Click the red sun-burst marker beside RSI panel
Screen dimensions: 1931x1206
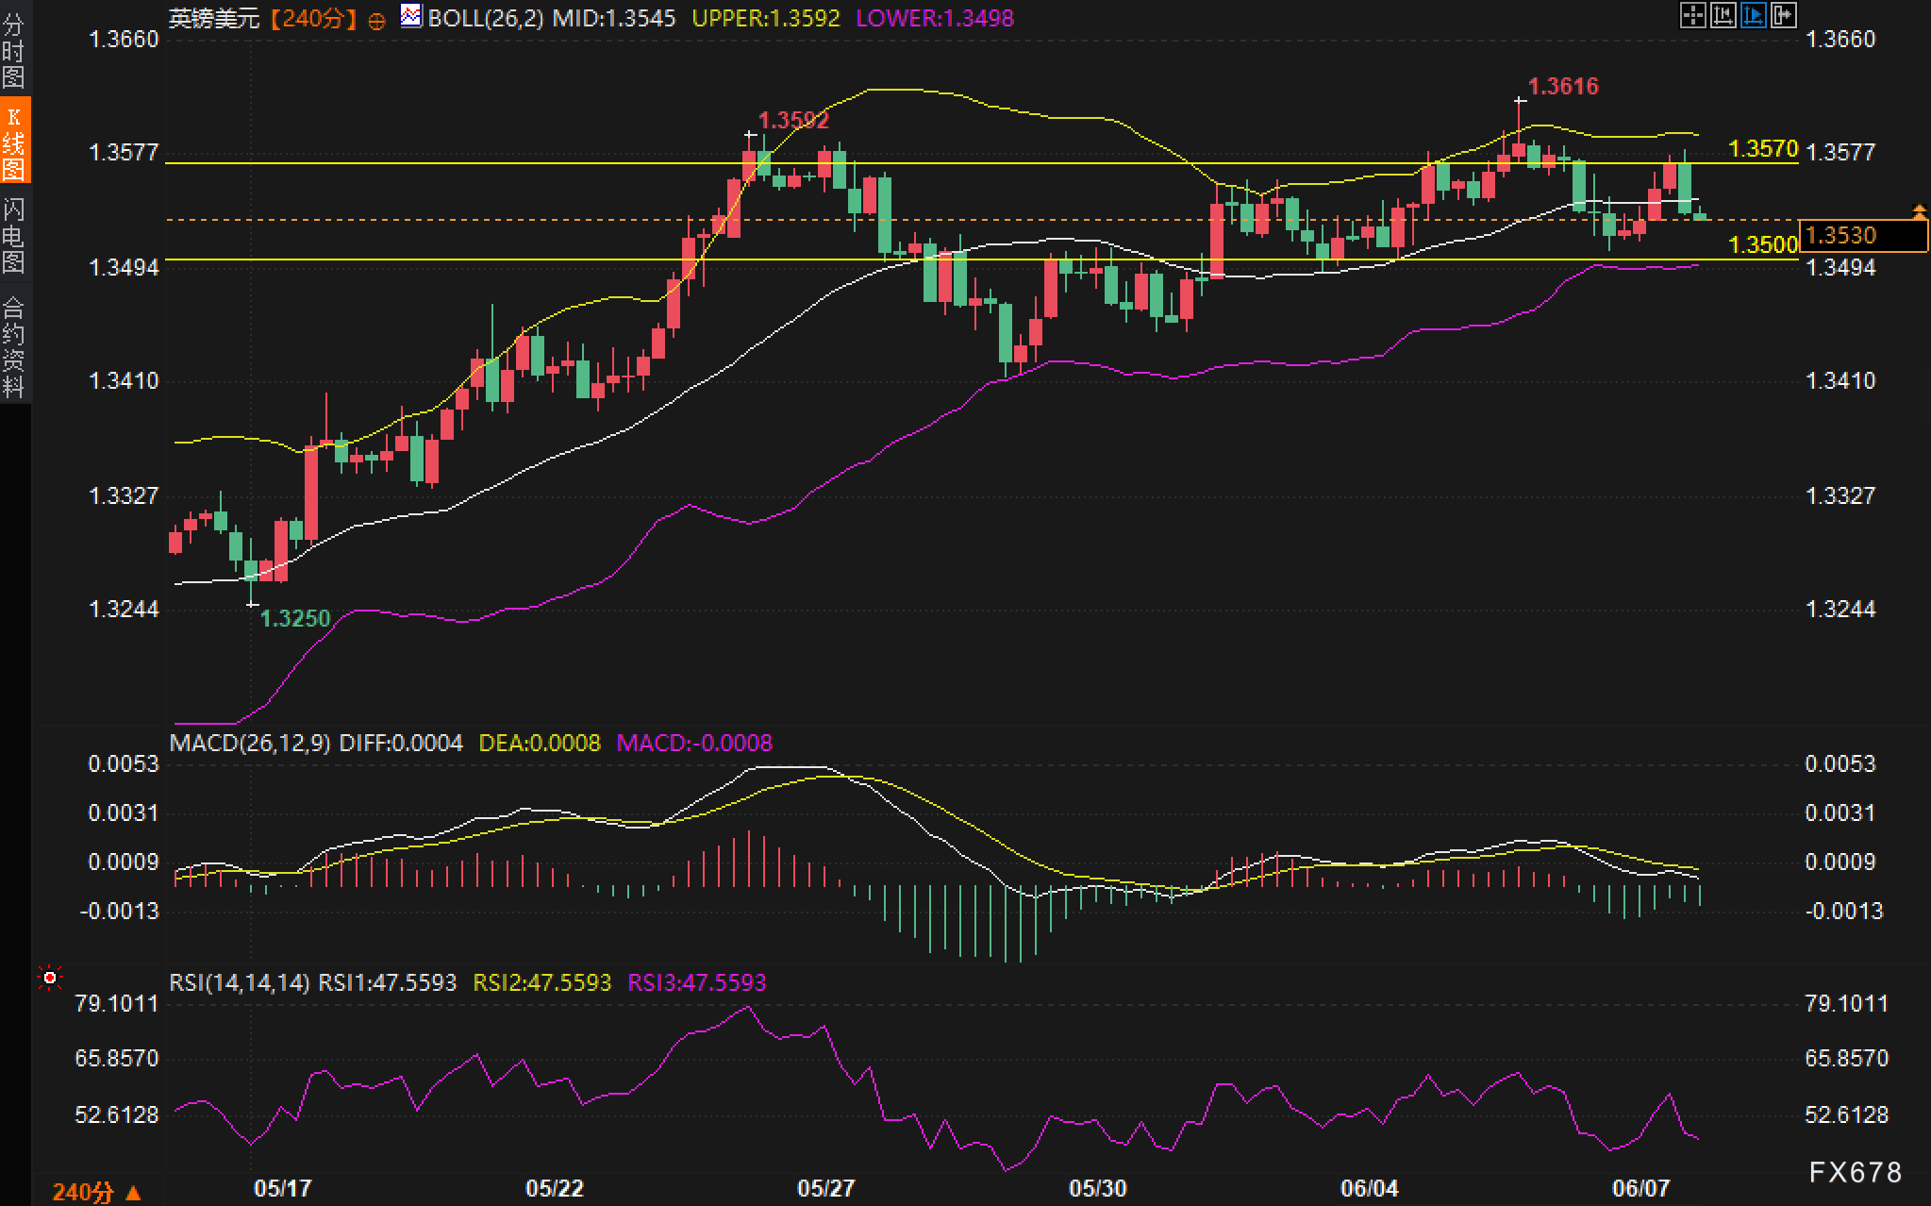pos(50,978)
